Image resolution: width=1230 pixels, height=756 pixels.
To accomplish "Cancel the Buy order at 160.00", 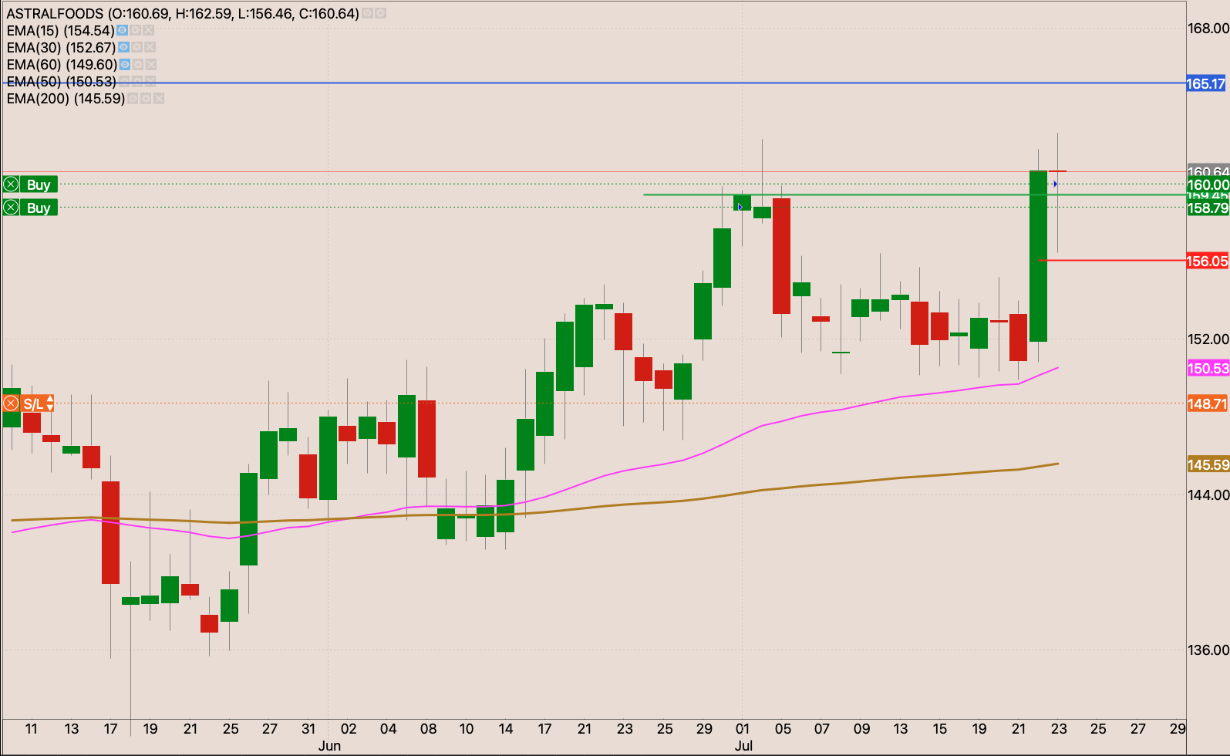I will point(11,184).
